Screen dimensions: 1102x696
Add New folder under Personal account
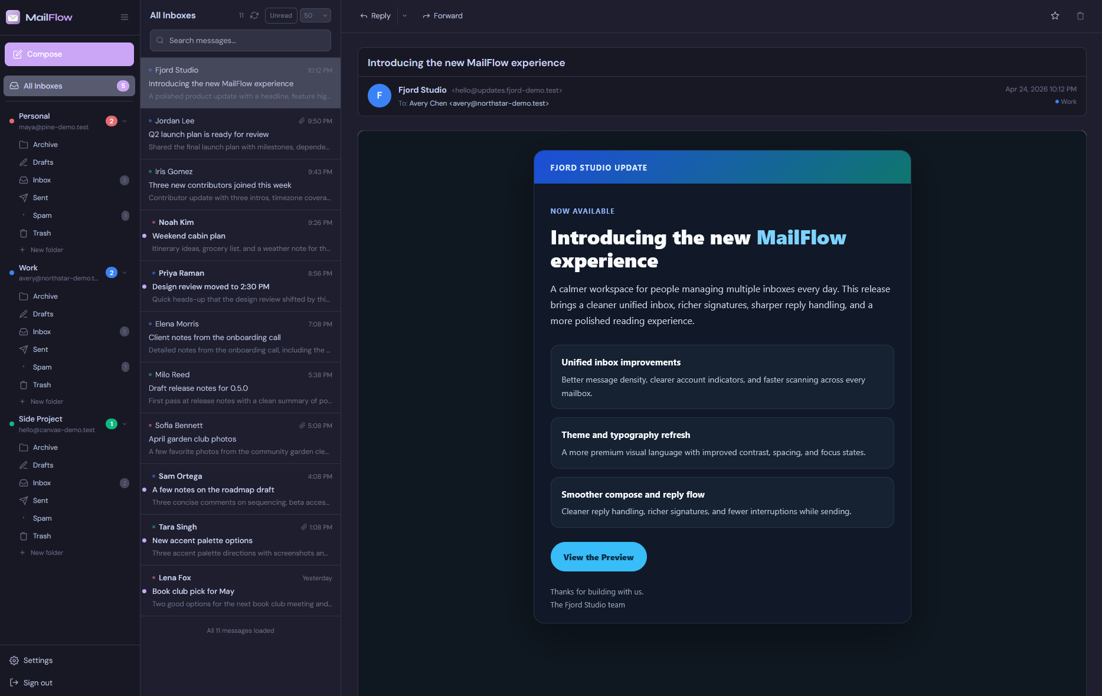[x=42, y=250]
